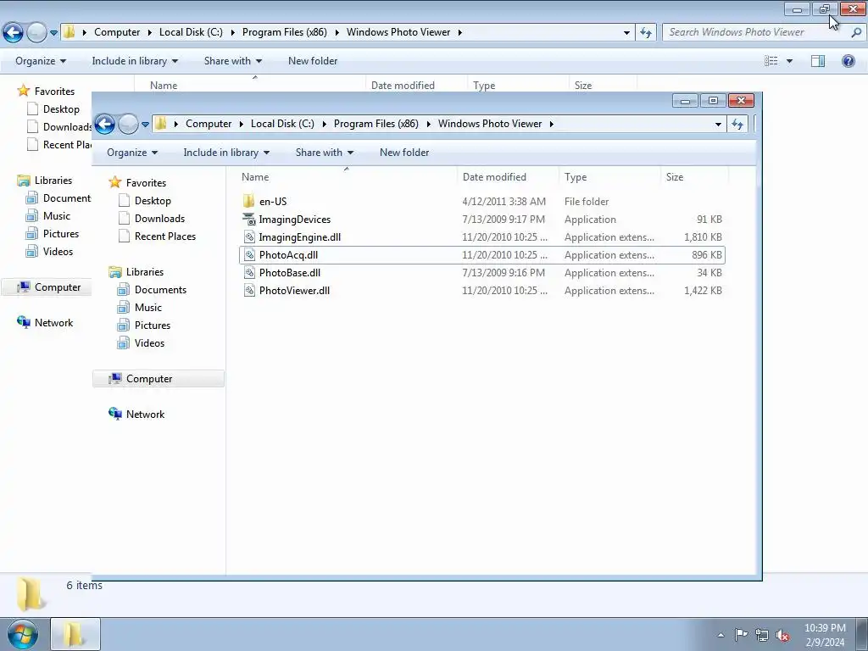The height and width of the screenshot is (651, 868).
Task: Sort by Size column in front window
Action: click(695, 177)
